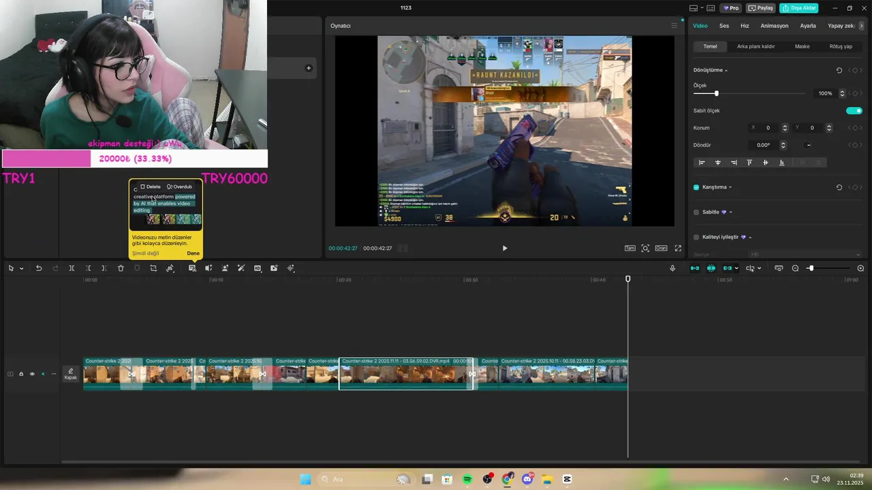Lock the main video track
This screenshot has width=872, height=490.
pyautogui.click(x=21, y=374)
